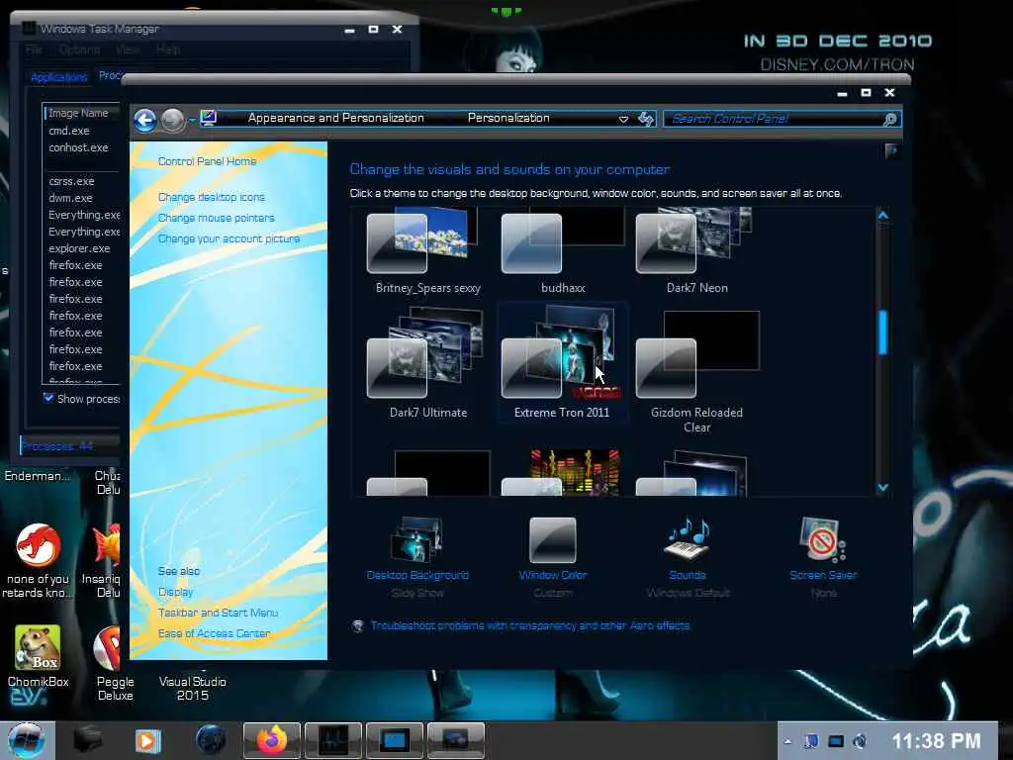The height and width of the screenshot is (760, 1013).
Task: Select the Dark7 Ultimate theme
Action: 427,362
